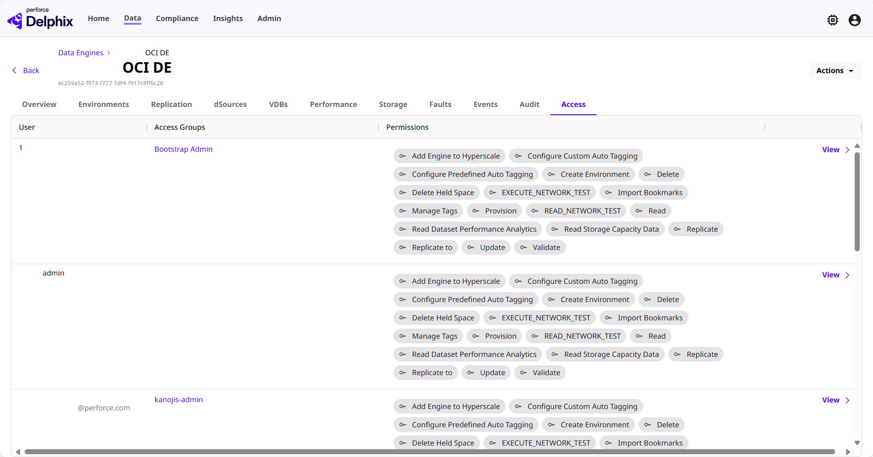The height and width of the screenshot is (457, 873).
Task: Click key icon on first row's Read Storage Capacity Data
Action: coord(555,229)
